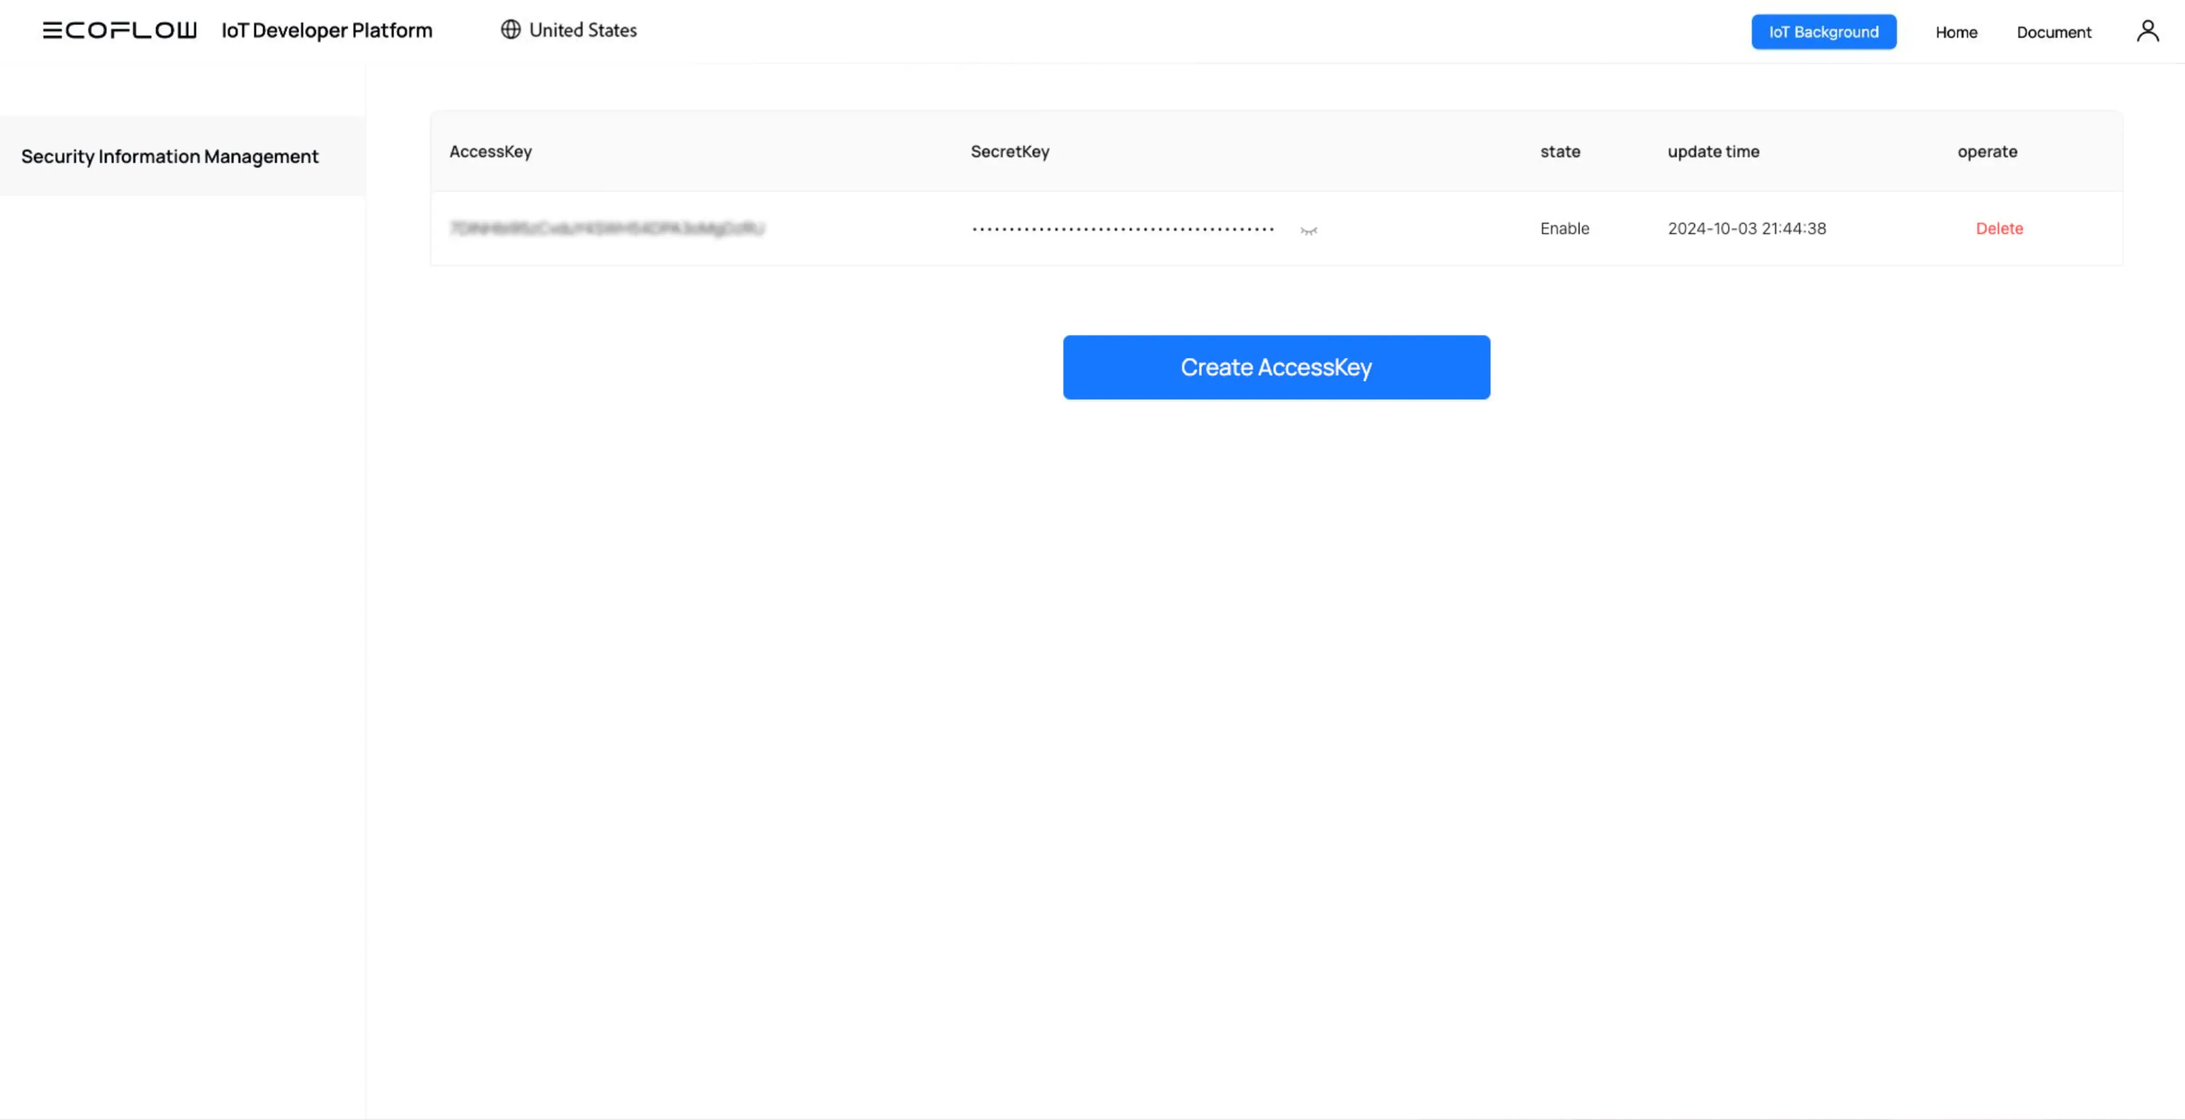Image resolution: width=2185 pixels, height=1120 pixels.
Task: Click IoT Developer Platform title
Action: click(x=327, y=31)
